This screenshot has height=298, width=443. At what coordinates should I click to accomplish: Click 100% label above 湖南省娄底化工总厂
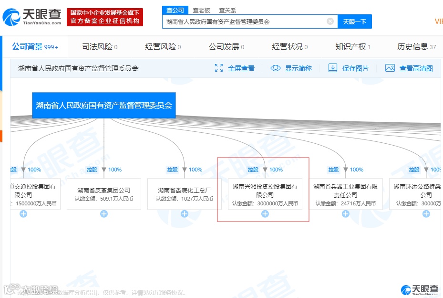(x=196, y=170)
